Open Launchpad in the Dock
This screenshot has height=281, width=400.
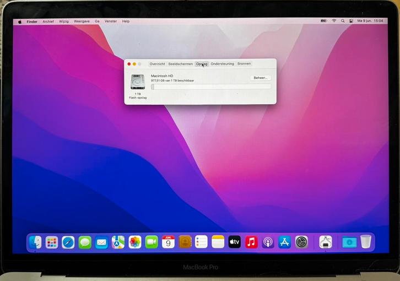[52, 242]
